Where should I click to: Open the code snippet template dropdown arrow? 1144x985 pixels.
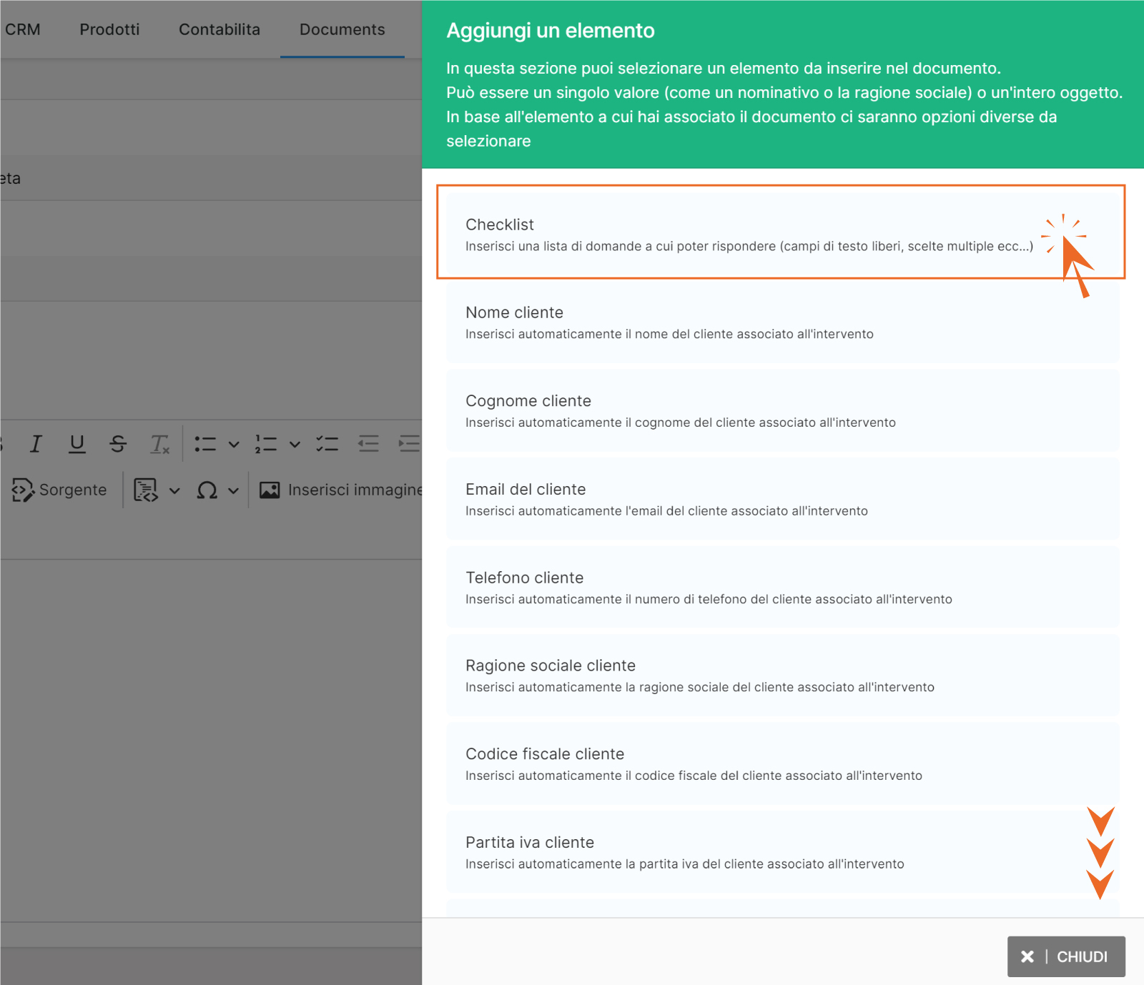pyautogui.click(x=174, y=490)
